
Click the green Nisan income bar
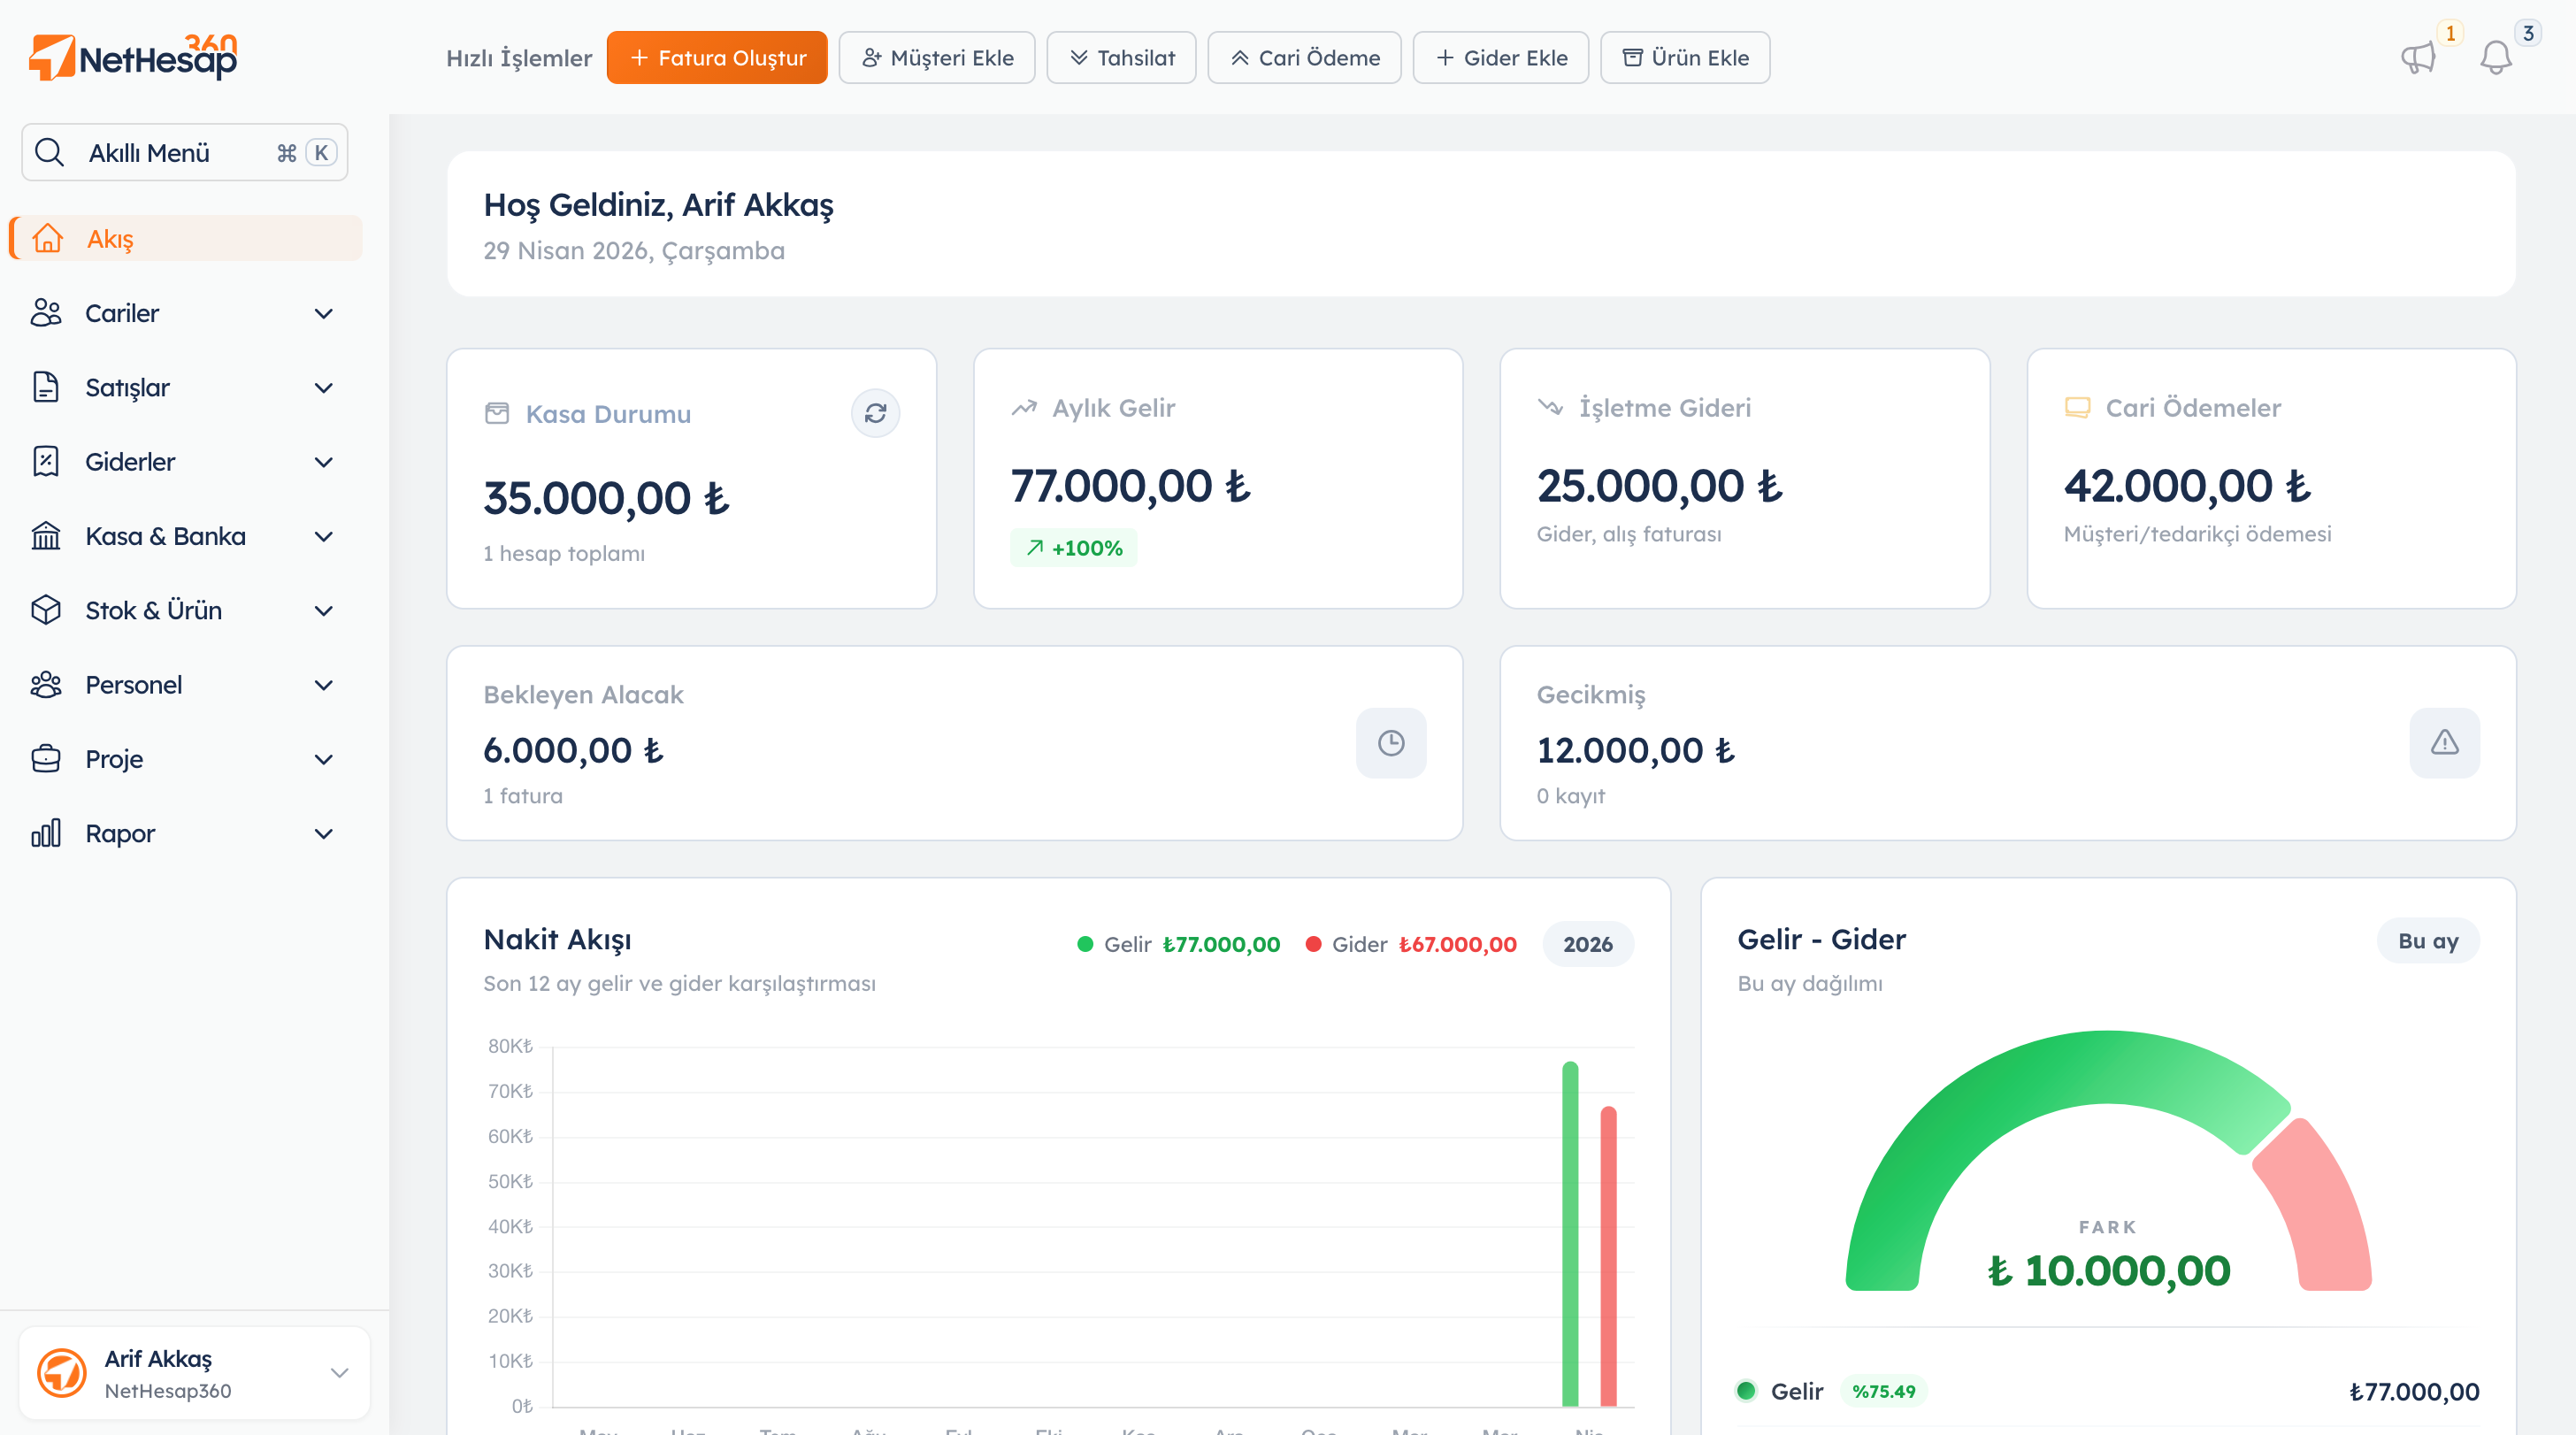click(1571, 1234)
